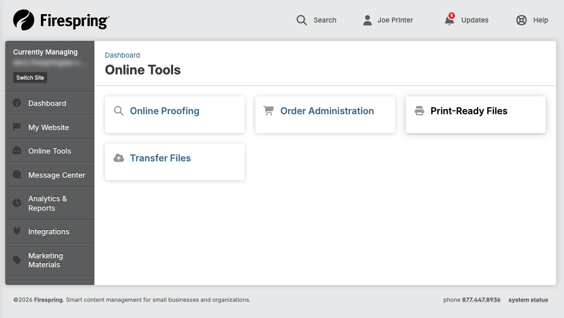564x318 pixels.
Task: Go to Analytics & Reports
Action: pyautogui.click(x=50, y=203)
